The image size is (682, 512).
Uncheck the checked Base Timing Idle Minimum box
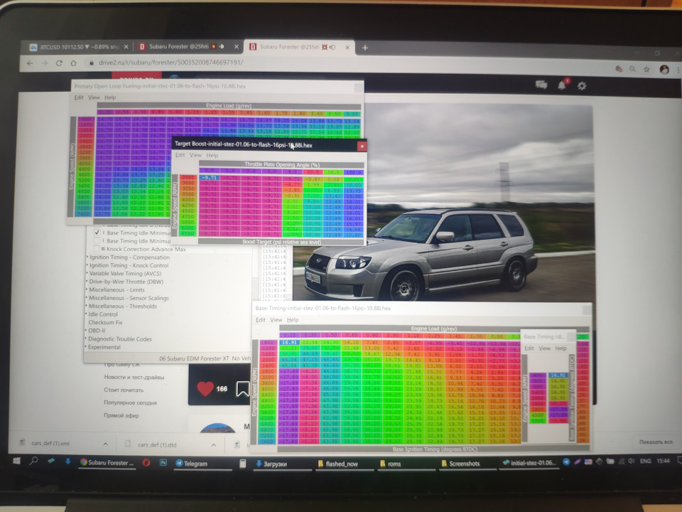[x=97, y=233]
